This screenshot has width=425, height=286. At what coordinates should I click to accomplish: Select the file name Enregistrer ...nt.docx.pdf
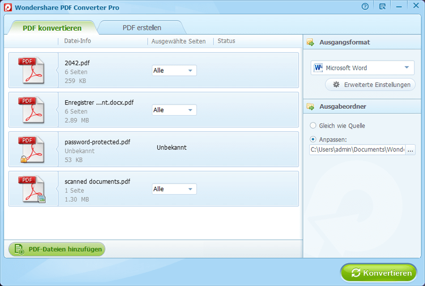click(x=99, y=102)
